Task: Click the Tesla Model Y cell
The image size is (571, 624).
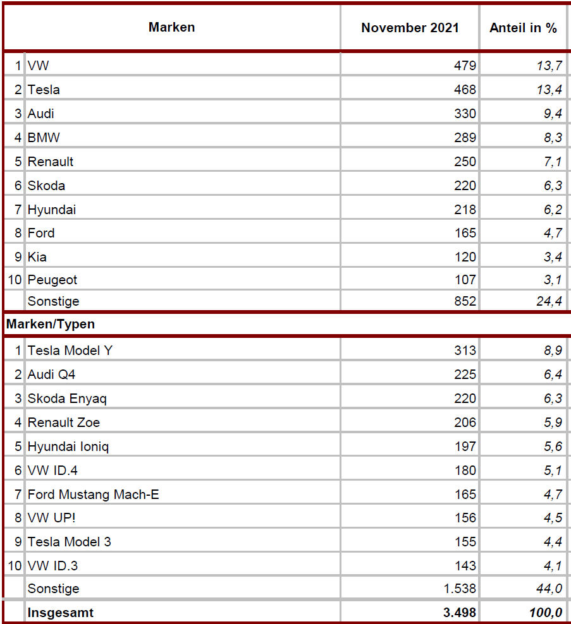Action: point(183,350)
